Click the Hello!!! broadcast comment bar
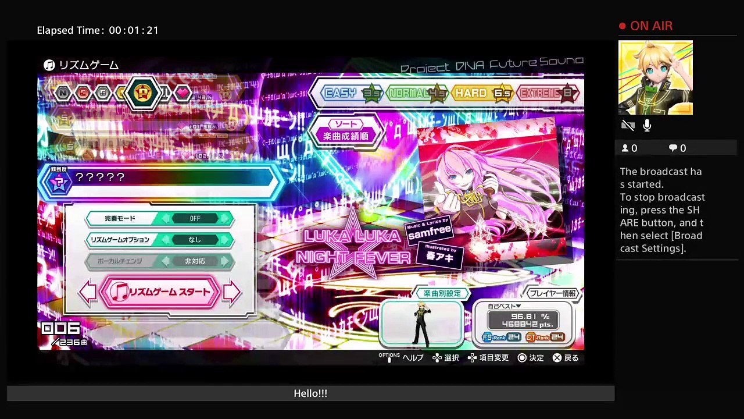This screenshot has width=744, height=419. point(310,393)
